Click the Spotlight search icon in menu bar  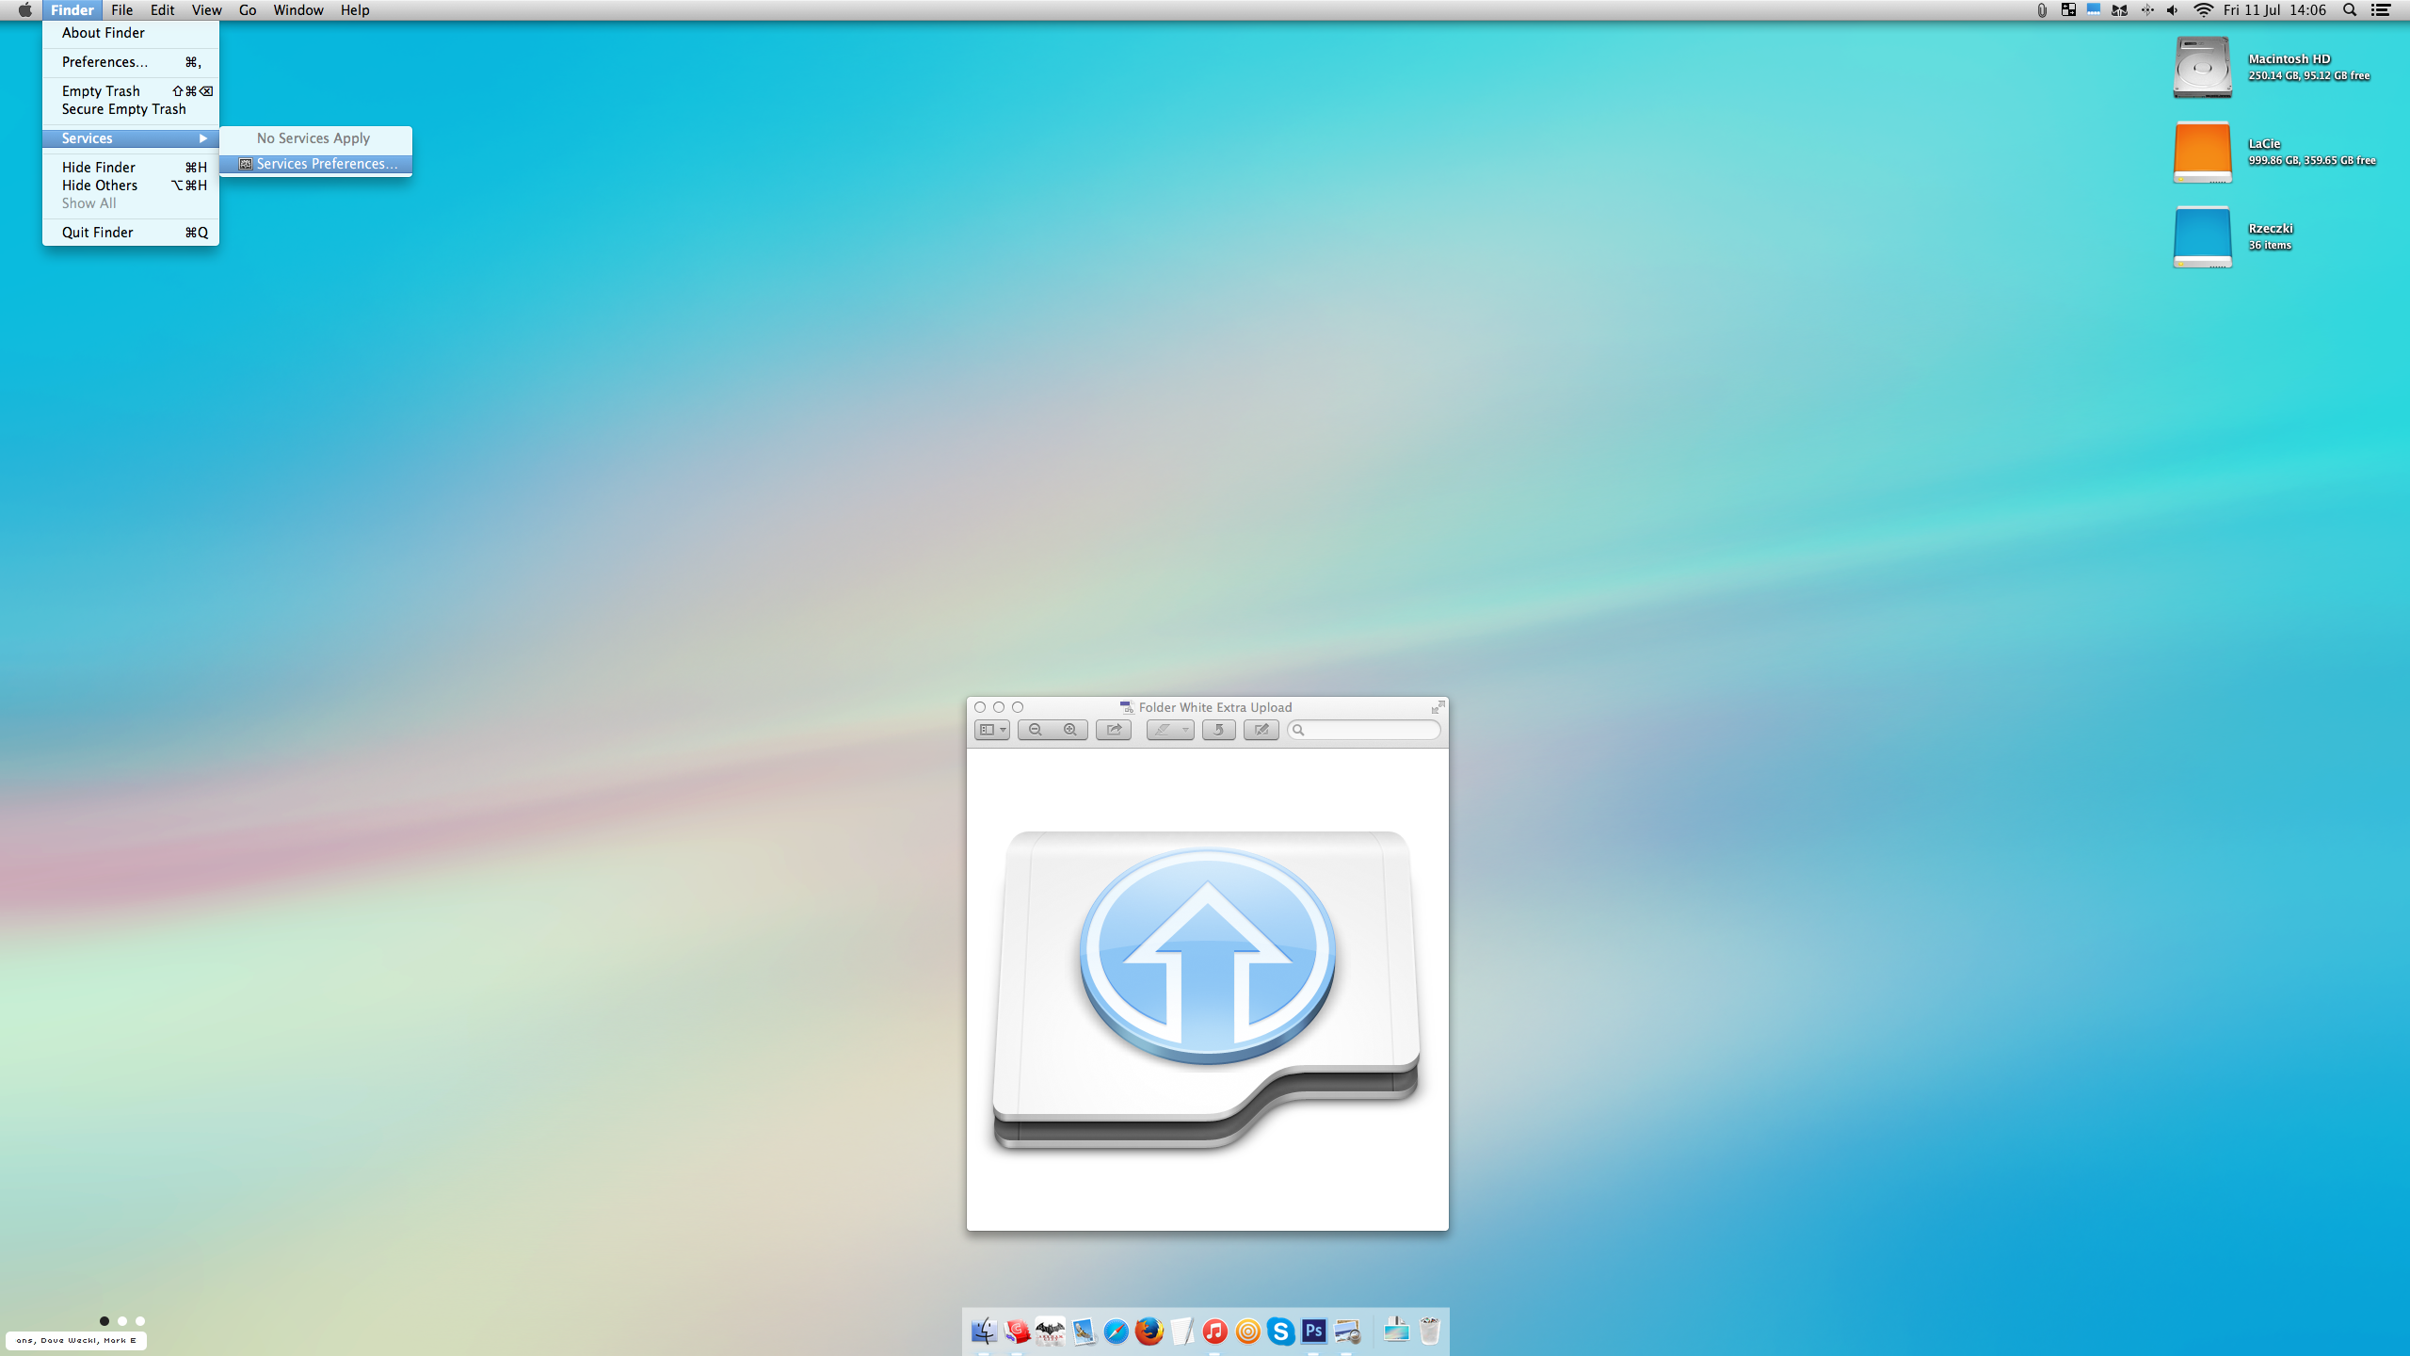pyautogui.click(x=2350, y=10)
